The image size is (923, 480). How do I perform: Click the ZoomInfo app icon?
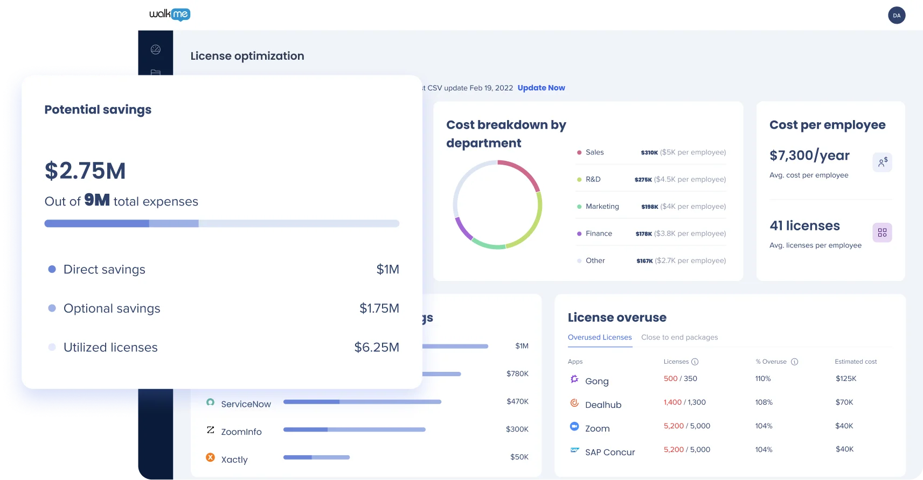[210, 430]
